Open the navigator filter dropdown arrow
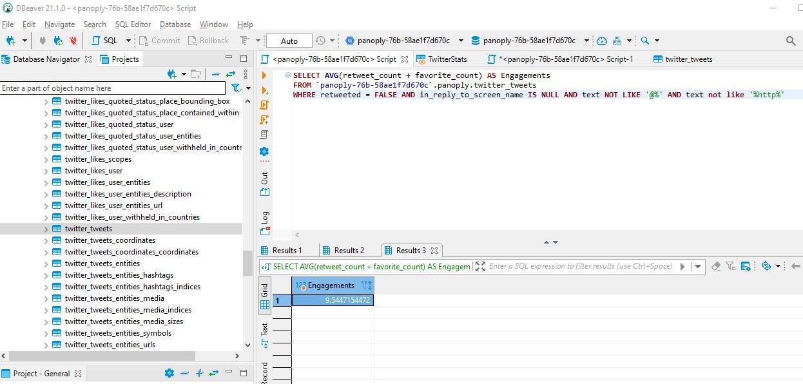803x384 pixels. click(x=248, y=88)
